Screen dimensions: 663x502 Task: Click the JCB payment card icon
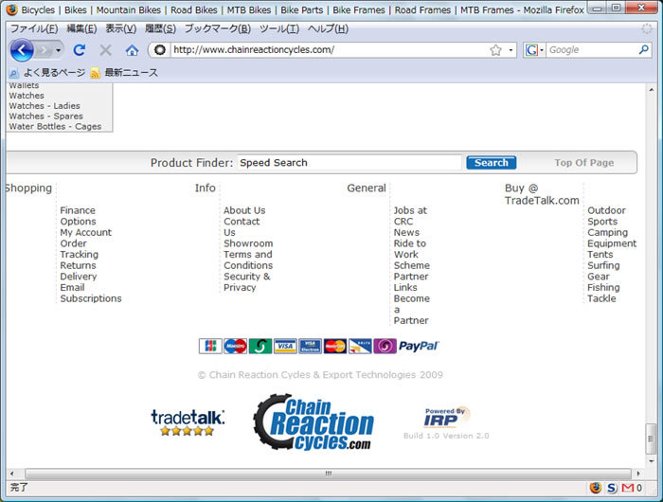pos(210,346)
